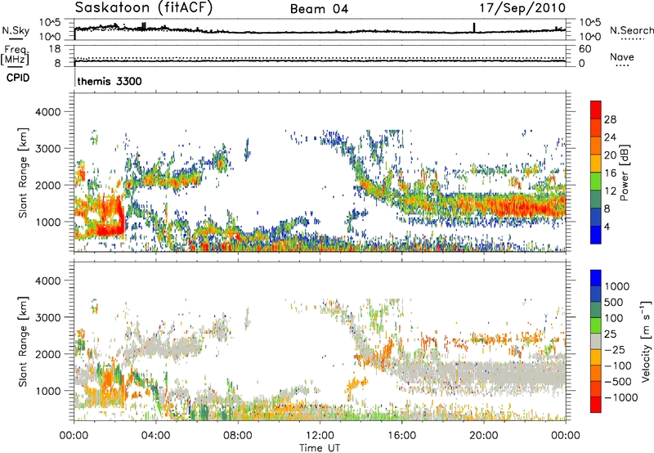Click the 'Saskatoon (fitACF)' plot title
Screen dimensions: 654x453
(144, 8)
